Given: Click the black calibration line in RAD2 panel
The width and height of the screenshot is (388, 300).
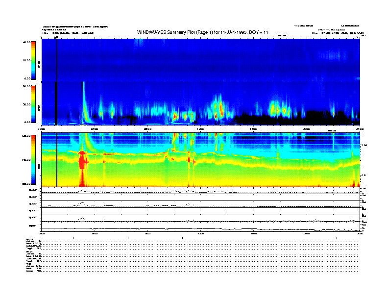Looking at the screenshot, I should (x=57, y=60).
